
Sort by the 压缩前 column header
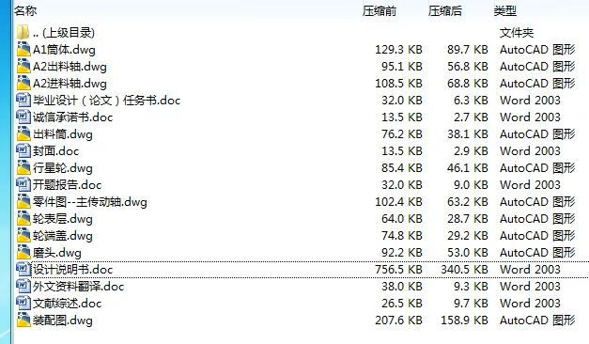coord(380,11)
